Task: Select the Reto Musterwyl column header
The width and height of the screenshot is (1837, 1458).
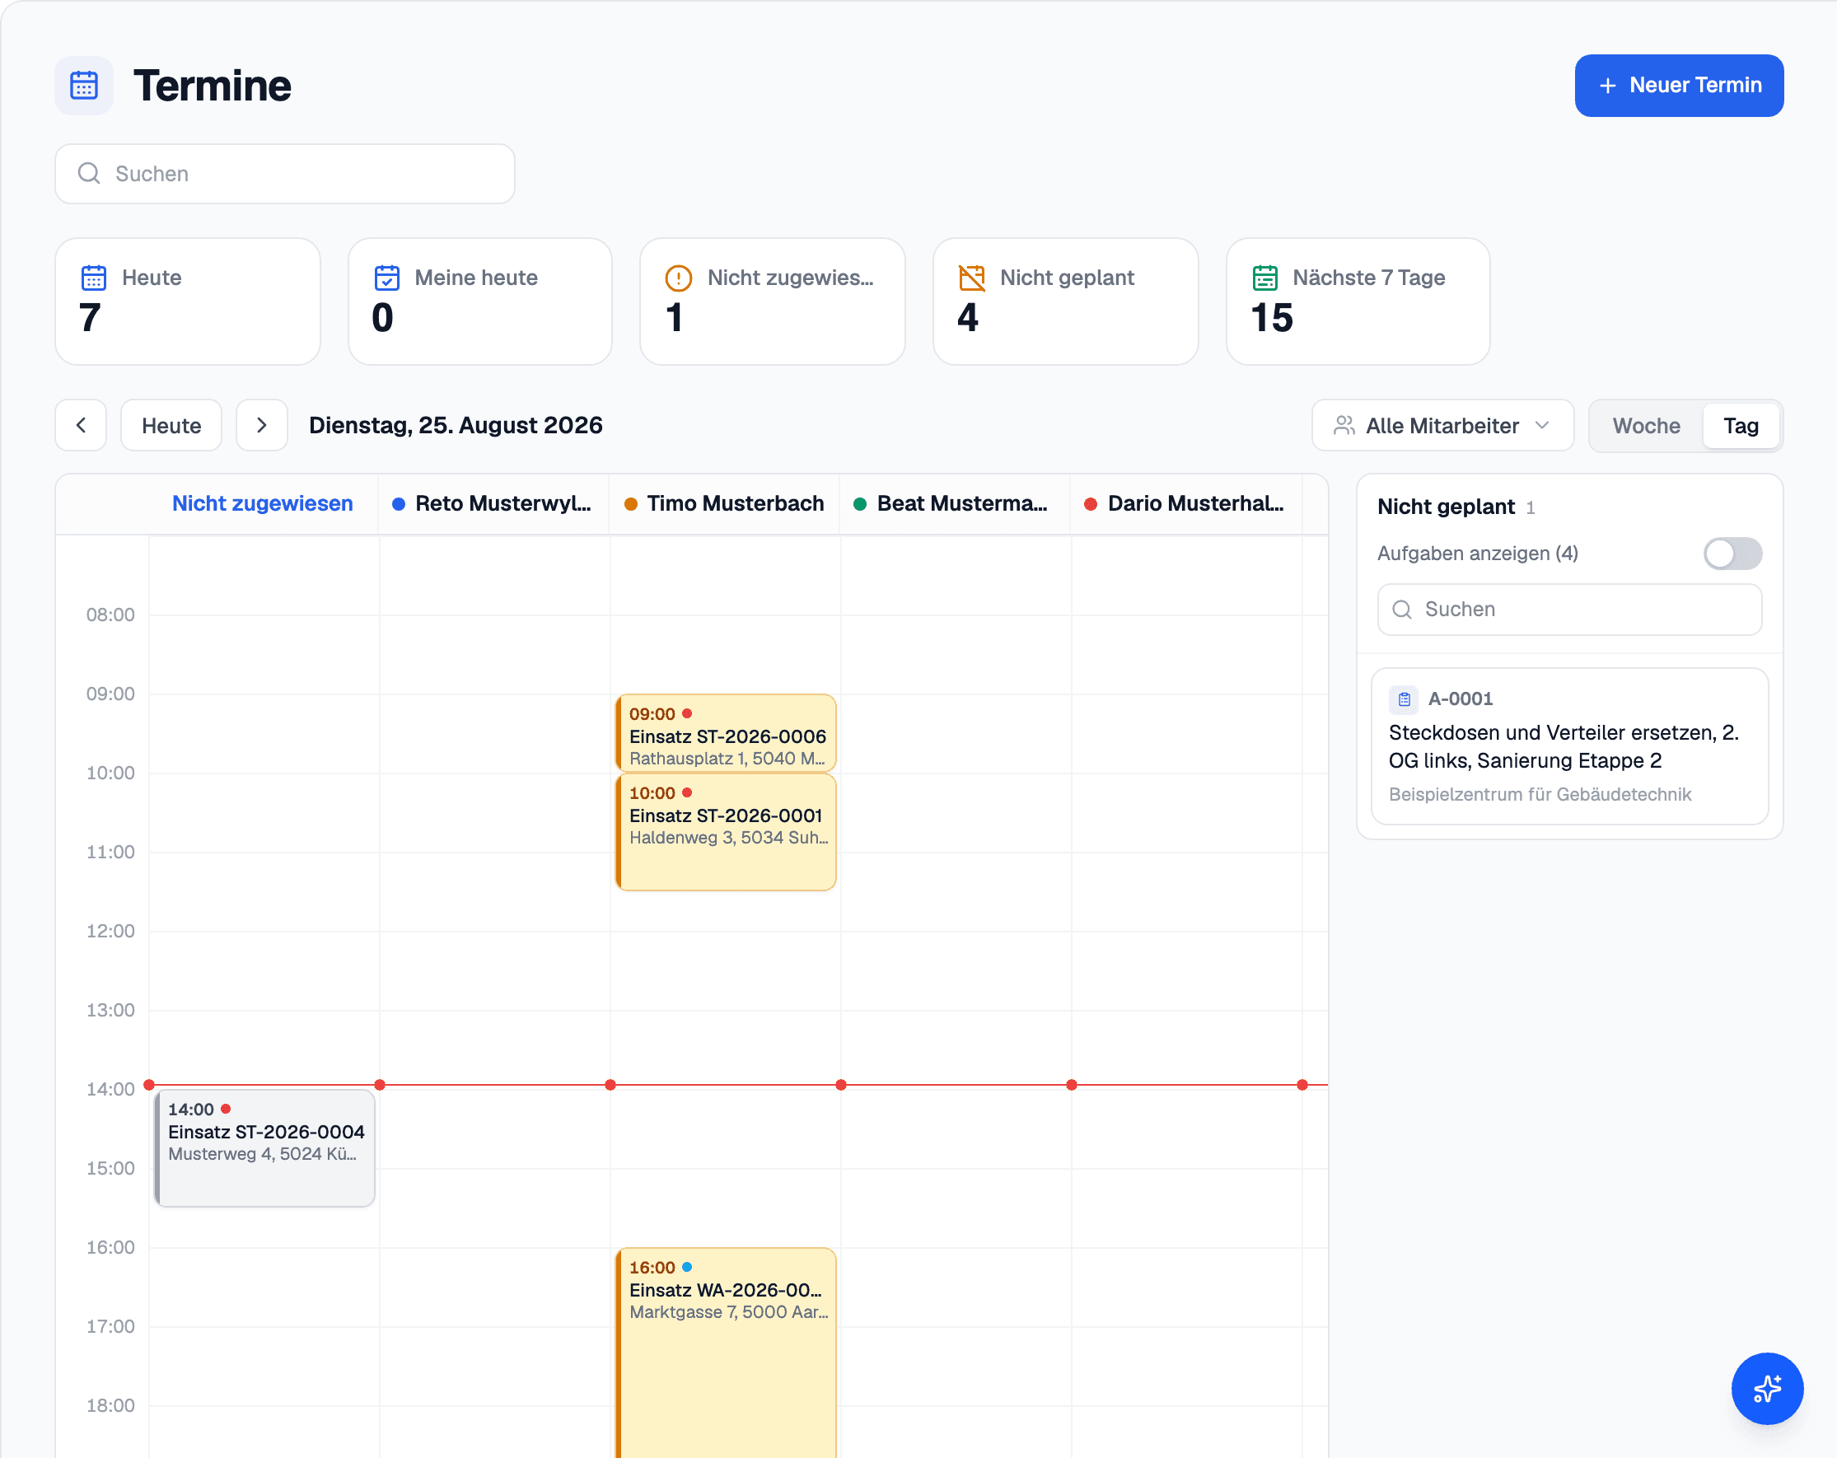Action: click(x=493, y=503)
